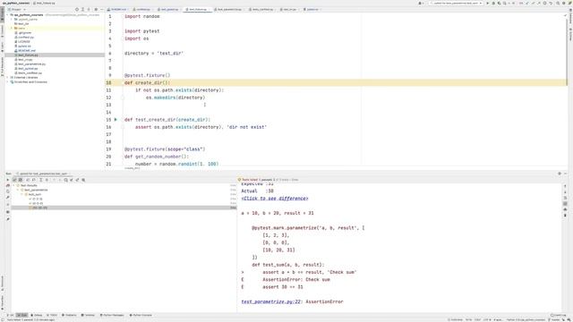Switch to the pytest.ini editor tab
Image resolution: width=573 pixels, height=322 pixels.
pos(312,9)
